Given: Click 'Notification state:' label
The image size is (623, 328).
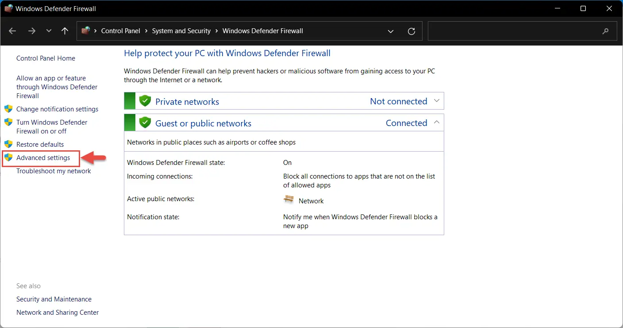Looking at the screenshot, I should click(x=153, y=217).
